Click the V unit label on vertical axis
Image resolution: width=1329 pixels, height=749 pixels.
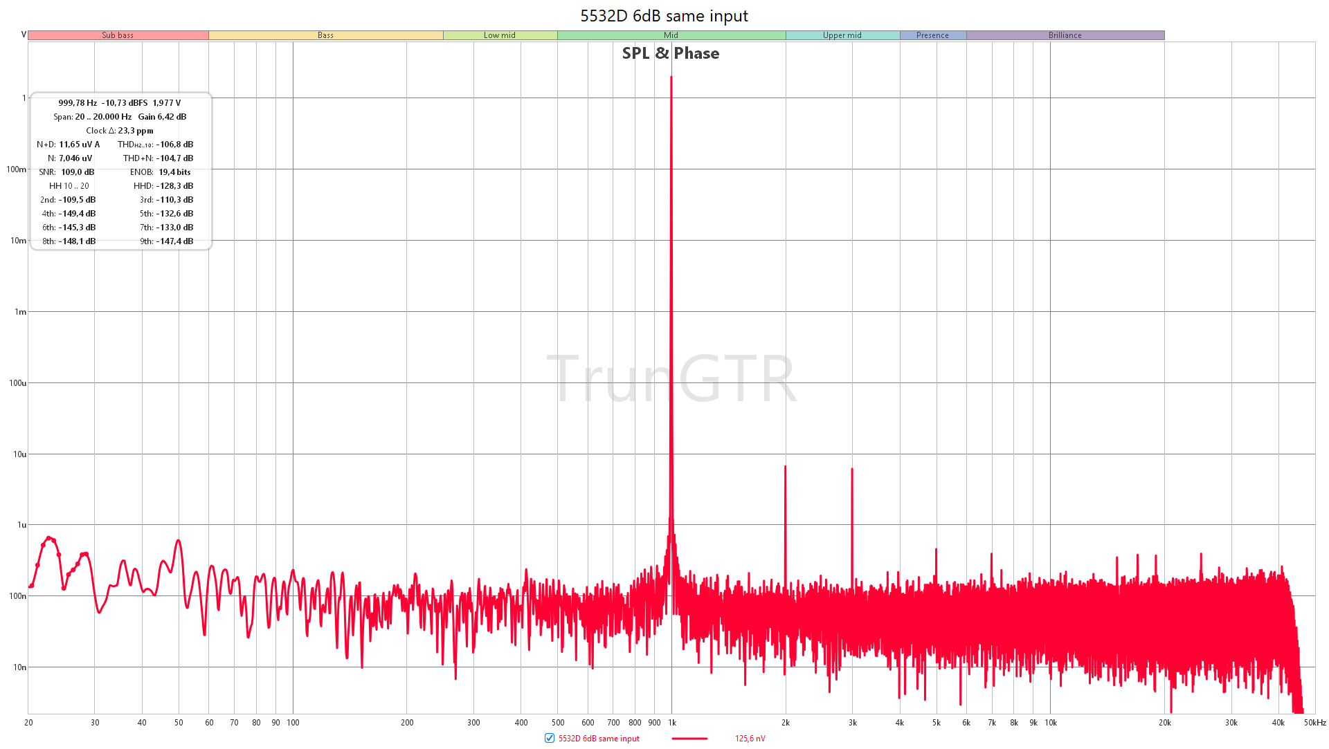pyautogui.click(x=24, y=35)
